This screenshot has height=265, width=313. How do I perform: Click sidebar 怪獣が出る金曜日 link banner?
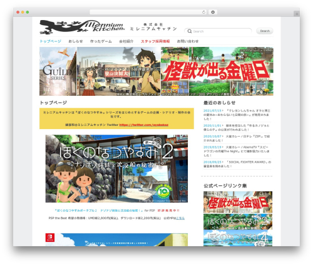click(238, 202)
